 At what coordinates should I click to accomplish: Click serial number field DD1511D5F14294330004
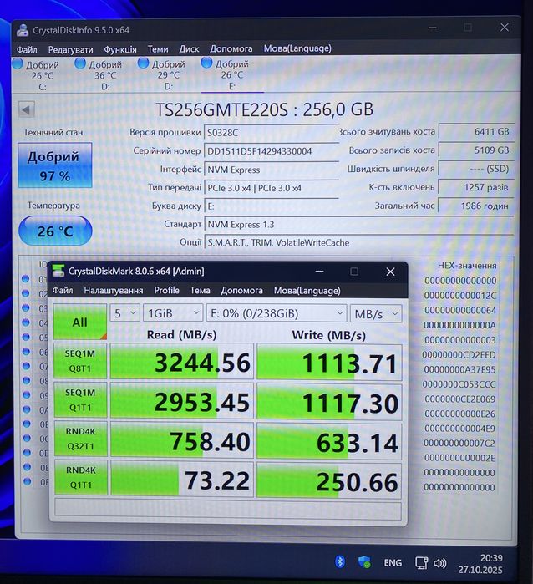coord(272,151)
